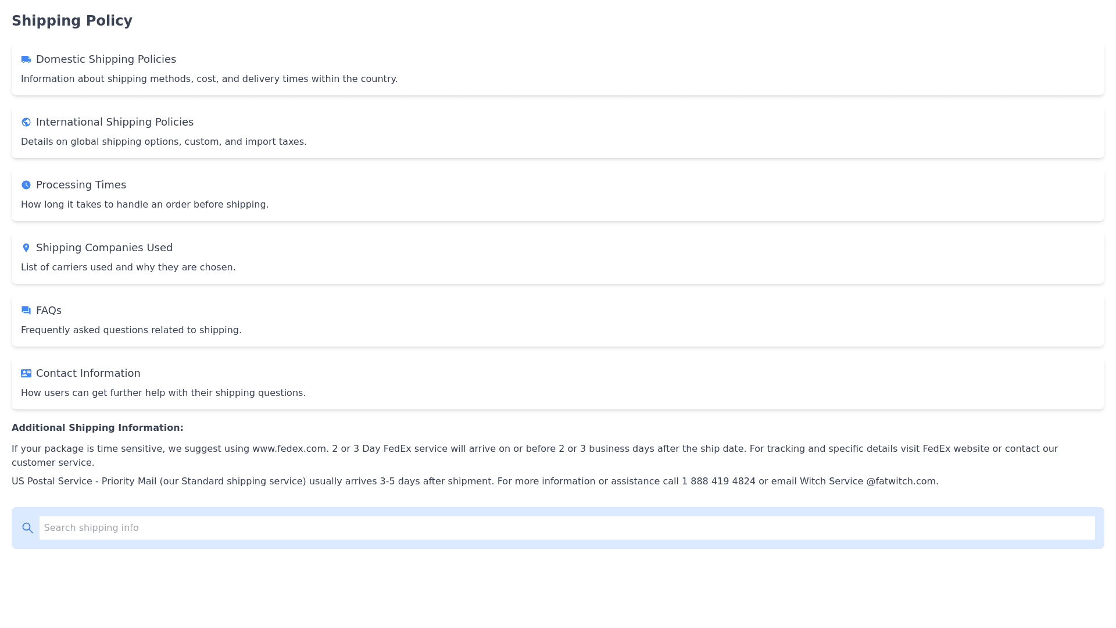Focus the Search shipping info field
The width and height of the screenshot is (1116, 628).
coord(567,528)
